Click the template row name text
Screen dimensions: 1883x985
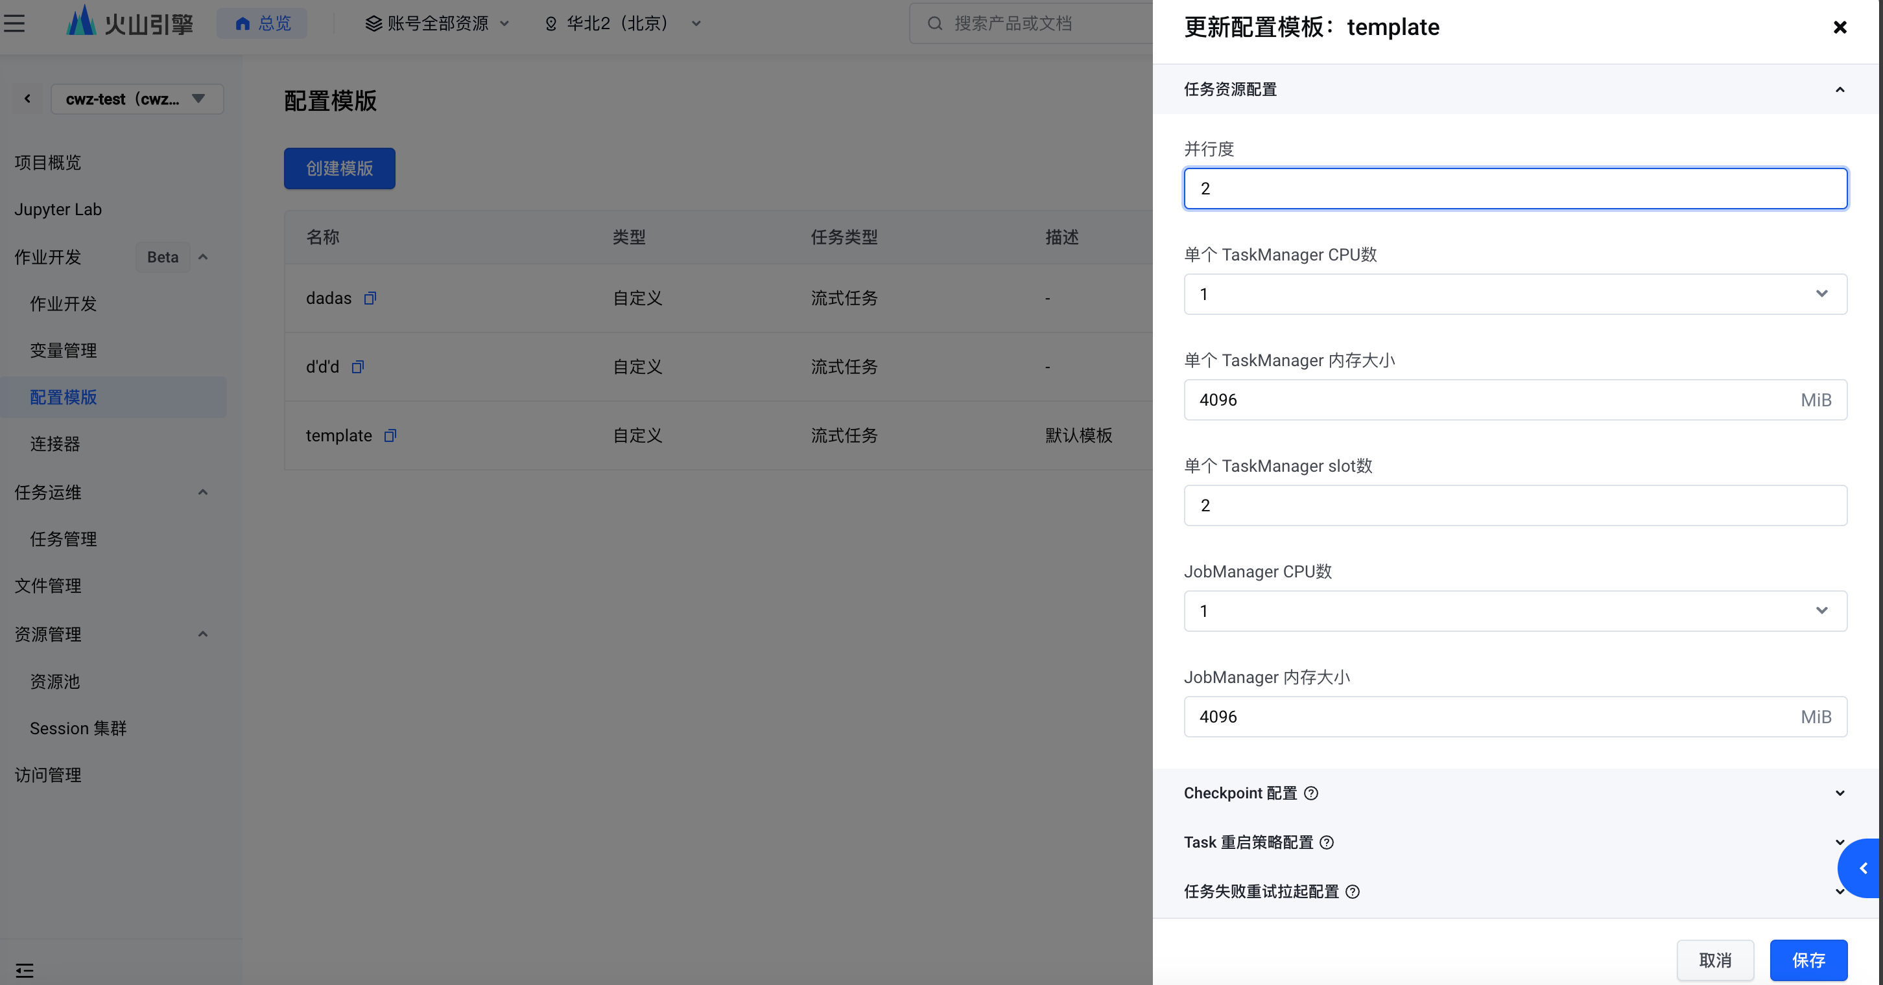coord(339,435)
